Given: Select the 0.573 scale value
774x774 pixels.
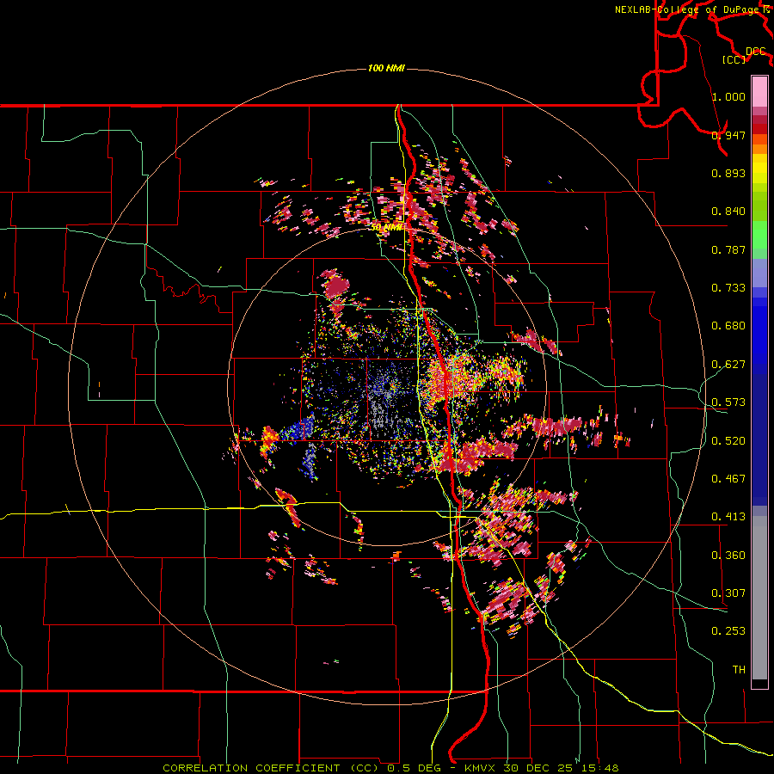Looking at the screenshot, I should (x=728, y=402).
